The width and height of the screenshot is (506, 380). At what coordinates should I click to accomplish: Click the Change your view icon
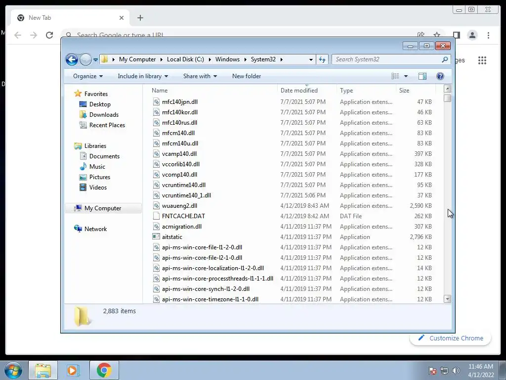[395, 76]
